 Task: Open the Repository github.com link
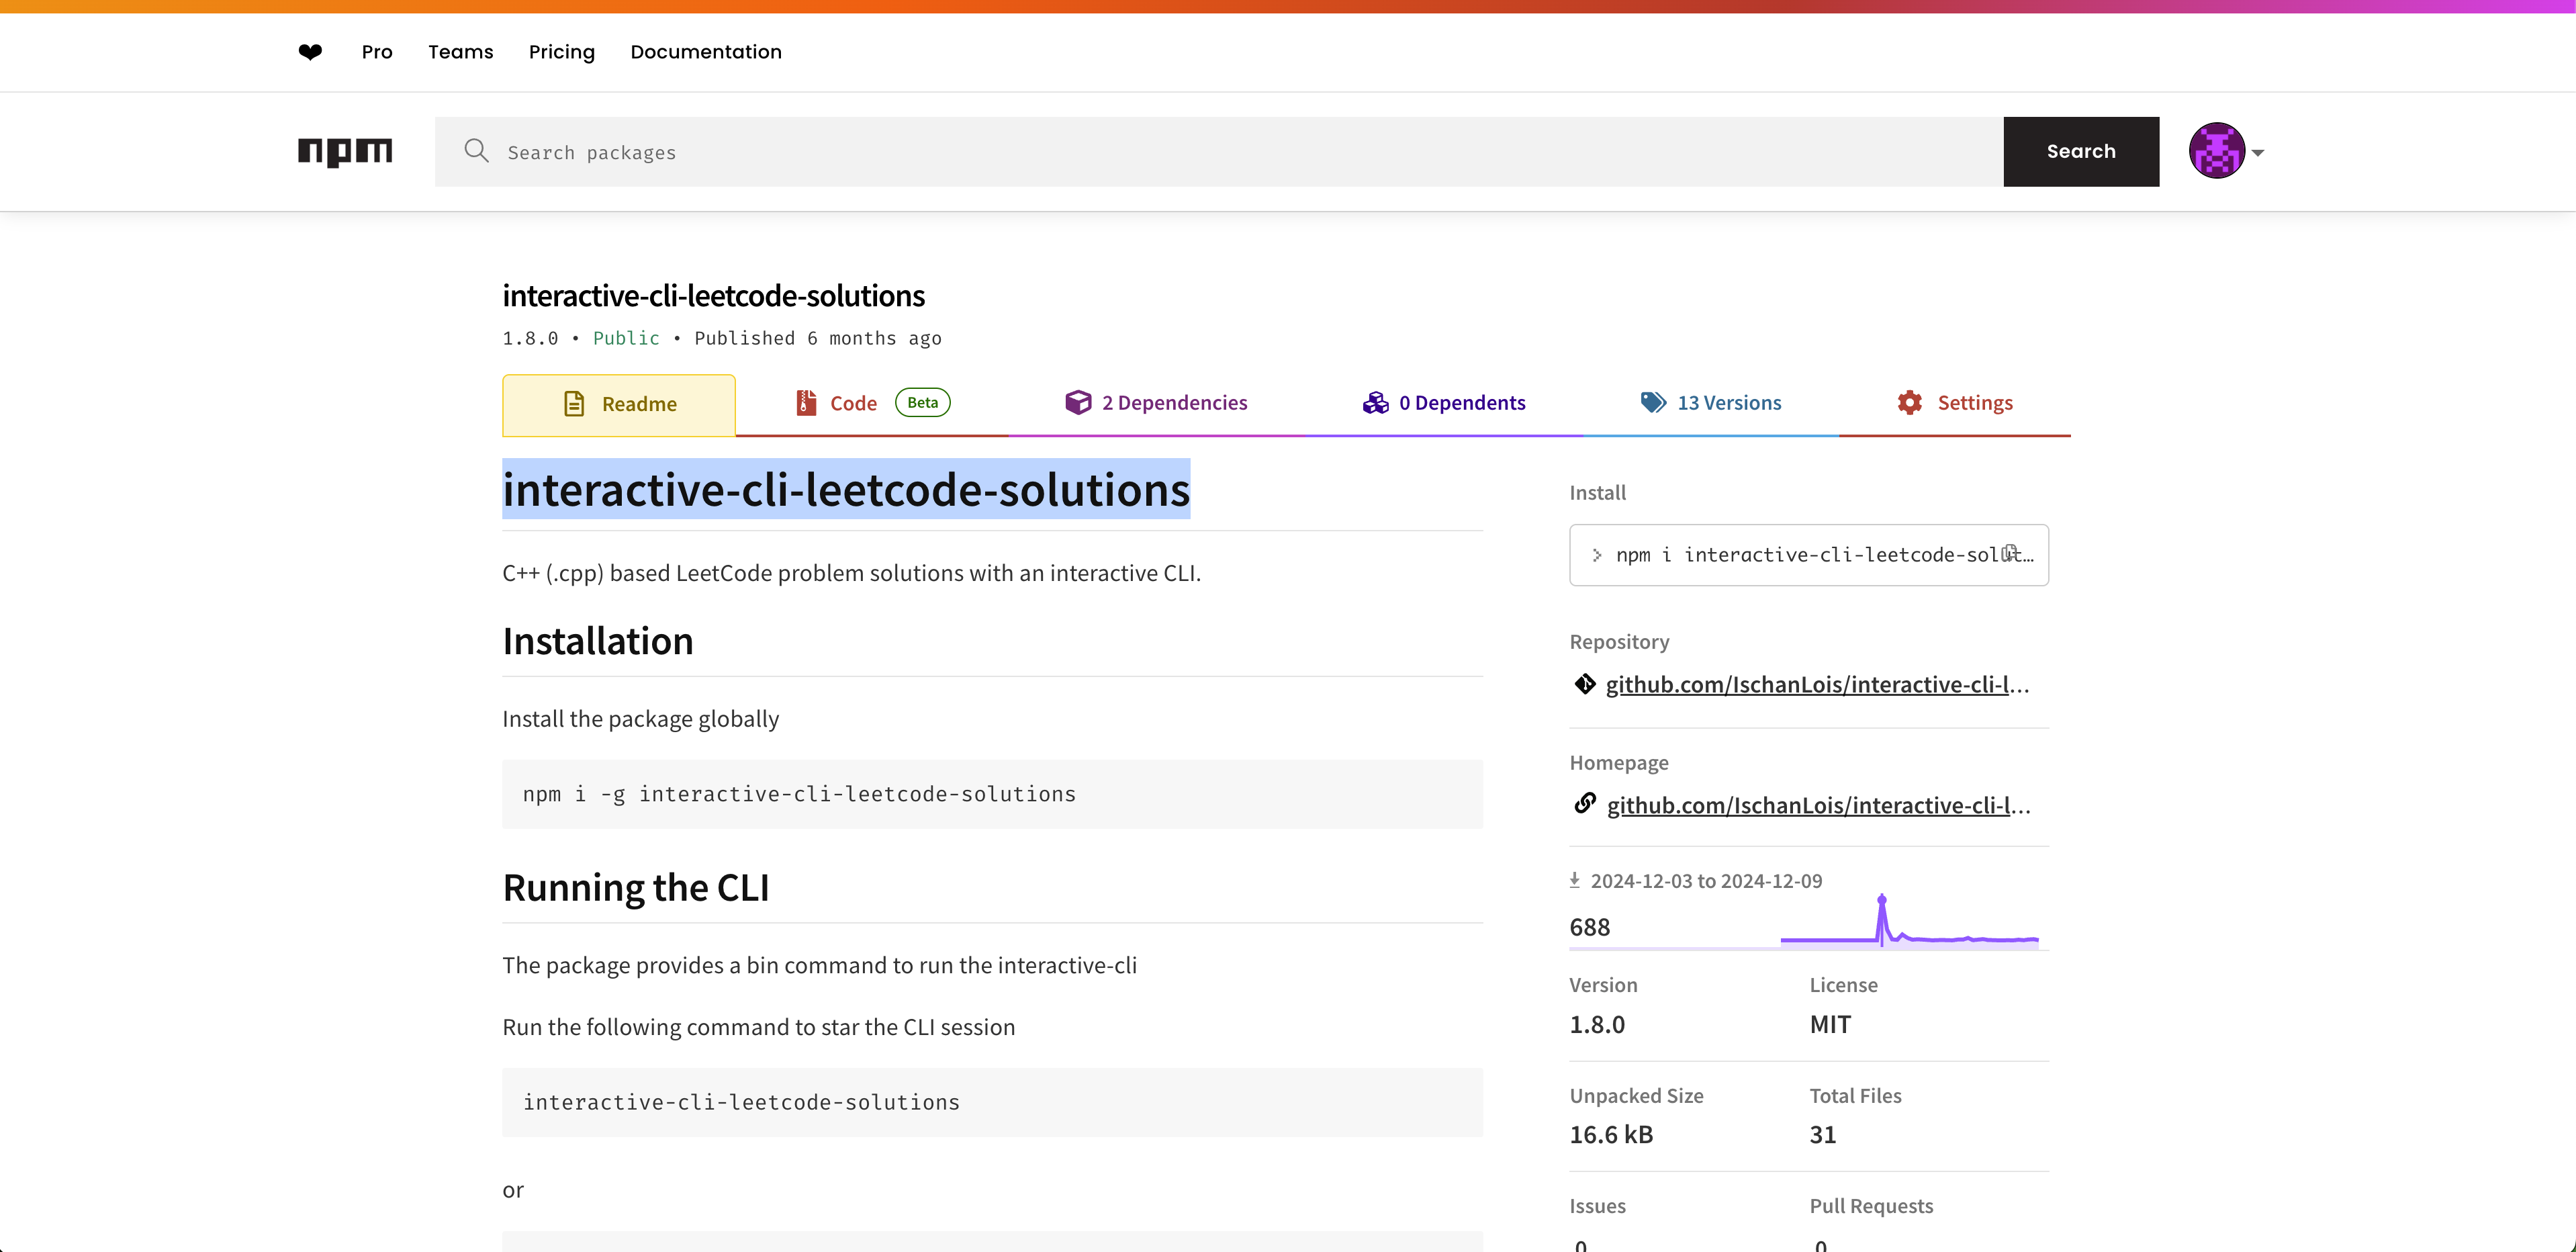click(1817, 685)
